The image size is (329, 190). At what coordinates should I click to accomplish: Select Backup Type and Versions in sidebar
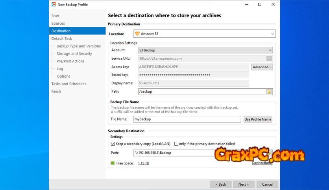point(78,46)
